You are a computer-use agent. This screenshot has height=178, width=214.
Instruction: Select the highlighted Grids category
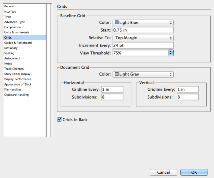pyautogui.click(x=24, y=37)
